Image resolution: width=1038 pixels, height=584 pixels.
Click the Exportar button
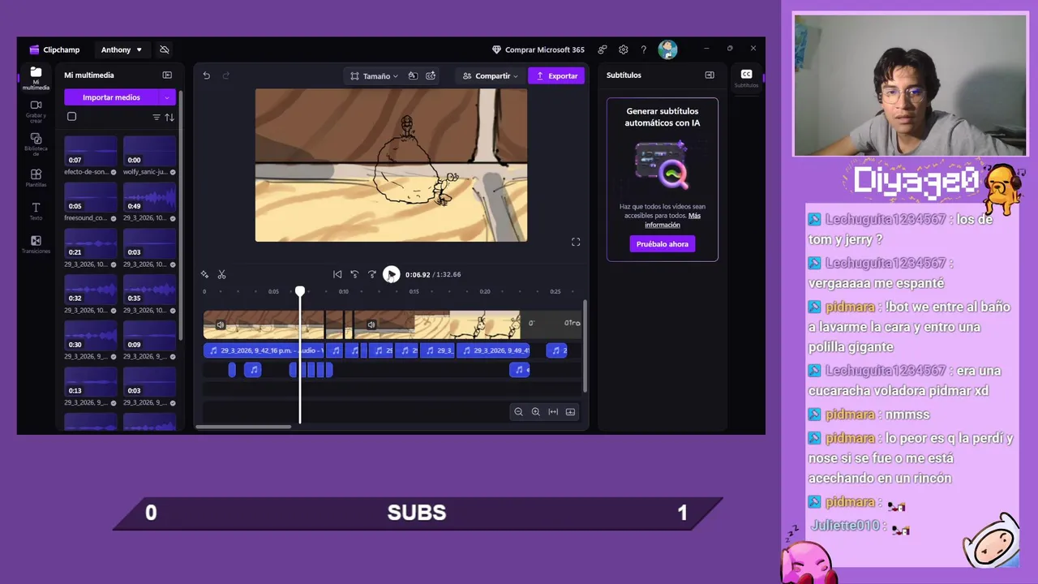click(556, 75)
